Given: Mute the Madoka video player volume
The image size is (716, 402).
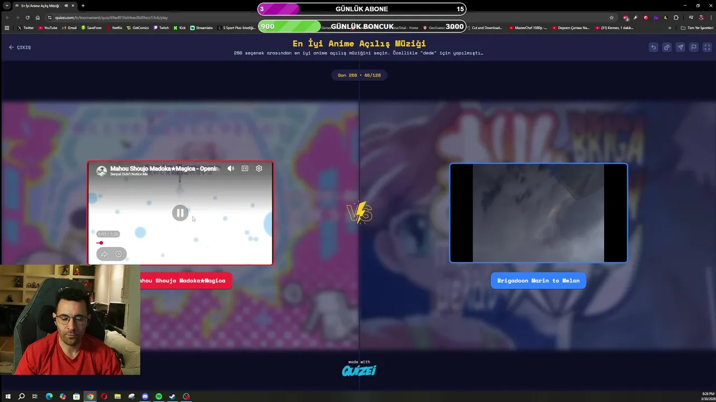Looking at the screenshot, I should [230, 168].
